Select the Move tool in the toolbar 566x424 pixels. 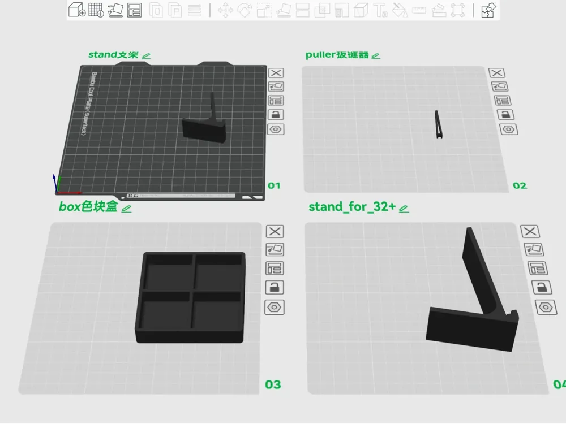(x=225, y=10)
